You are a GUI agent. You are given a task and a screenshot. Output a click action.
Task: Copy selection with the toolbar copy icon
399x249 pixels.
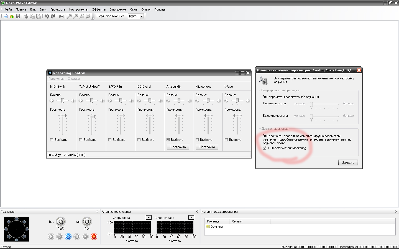click(32, 16)
